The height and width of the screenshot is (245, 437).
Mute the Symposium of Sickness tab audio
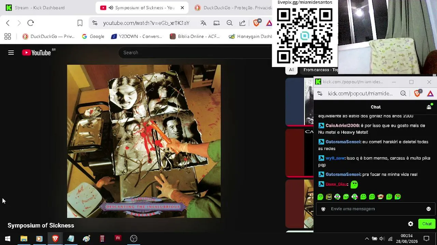point(111,8)
